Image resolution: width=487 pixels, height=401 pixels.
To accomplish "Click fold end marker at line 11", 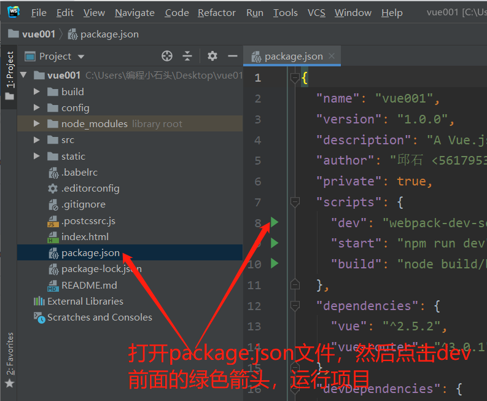I will click(294, 284).
